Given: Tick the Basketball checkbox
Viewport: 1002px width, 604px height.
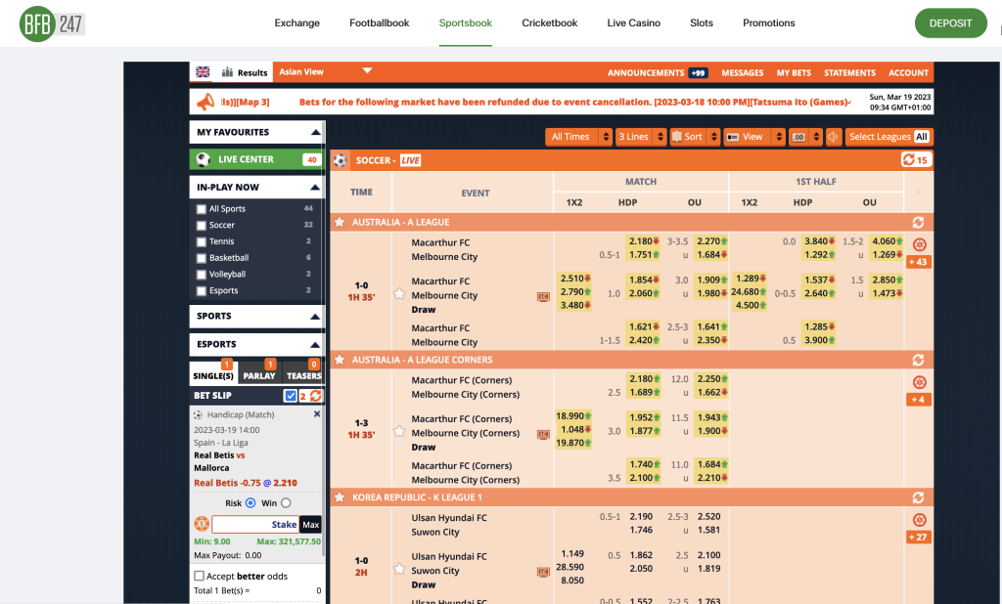Looking at the screenshot, I should (x=202, y=258).
